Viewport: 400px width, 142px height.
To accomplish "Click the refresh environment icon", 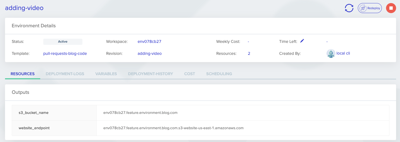I will 349,8.
